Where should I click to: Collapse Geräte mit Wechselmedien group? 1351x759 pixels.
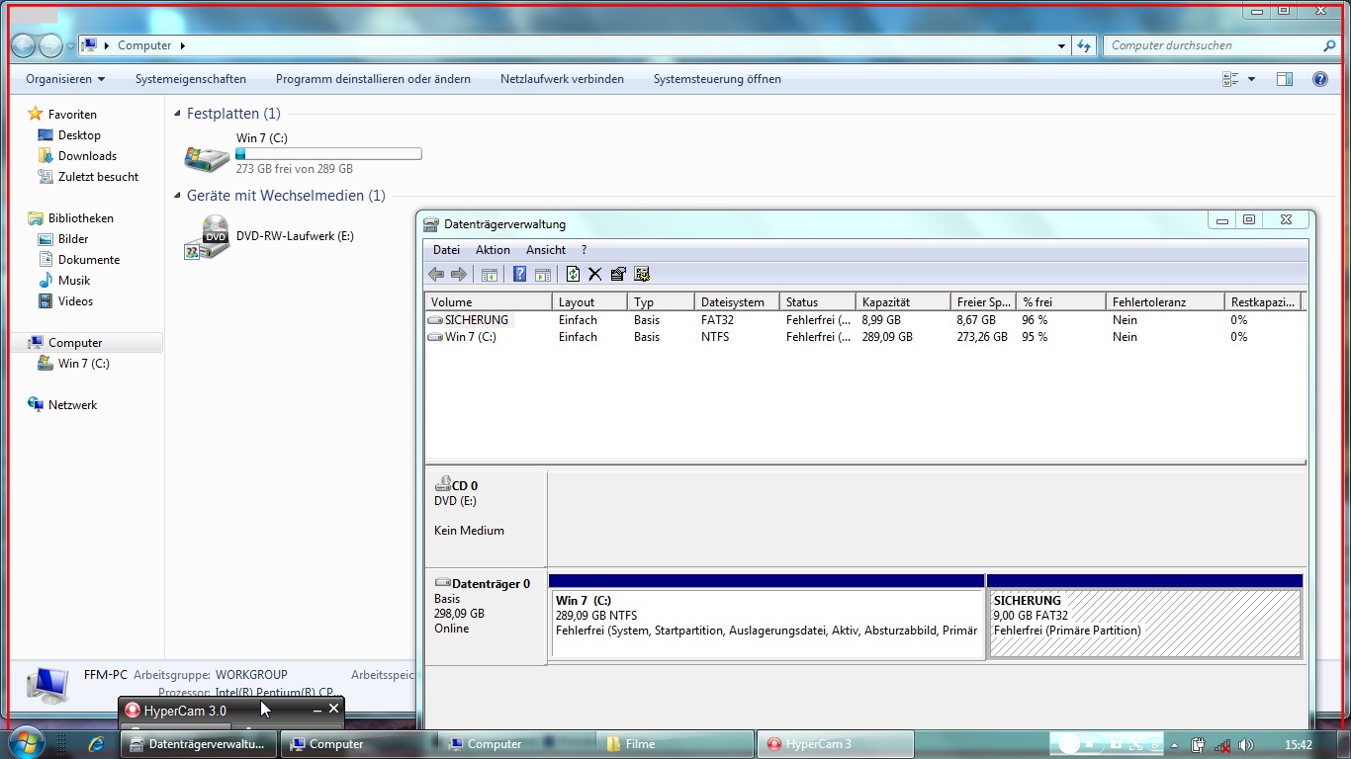(178, 196)
